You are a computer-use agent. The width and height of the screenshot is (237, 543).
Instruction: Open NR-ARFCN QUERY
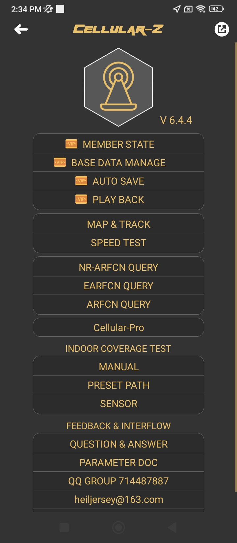[118, 267]
